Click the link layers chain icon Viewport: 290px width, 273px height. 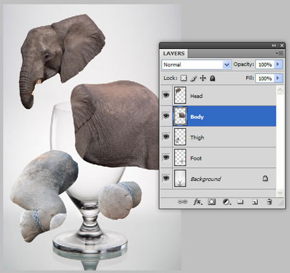click(182, 202)
